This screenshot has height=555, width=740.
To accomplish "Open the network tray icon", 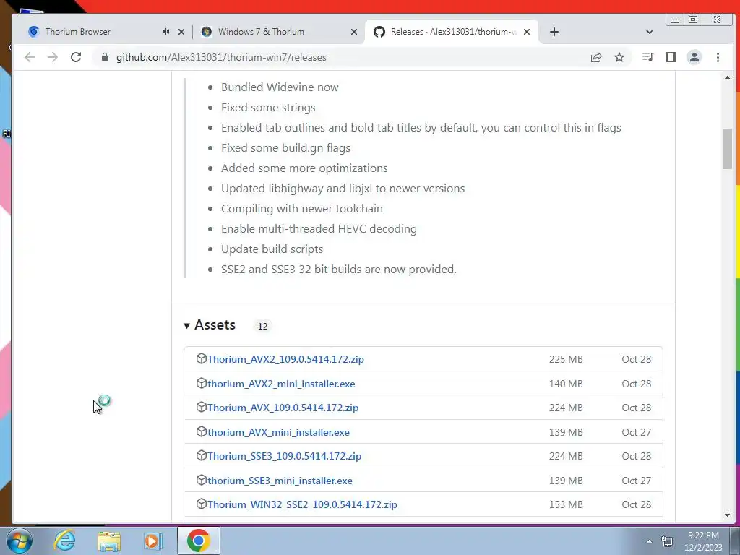I will click(667, 541).
